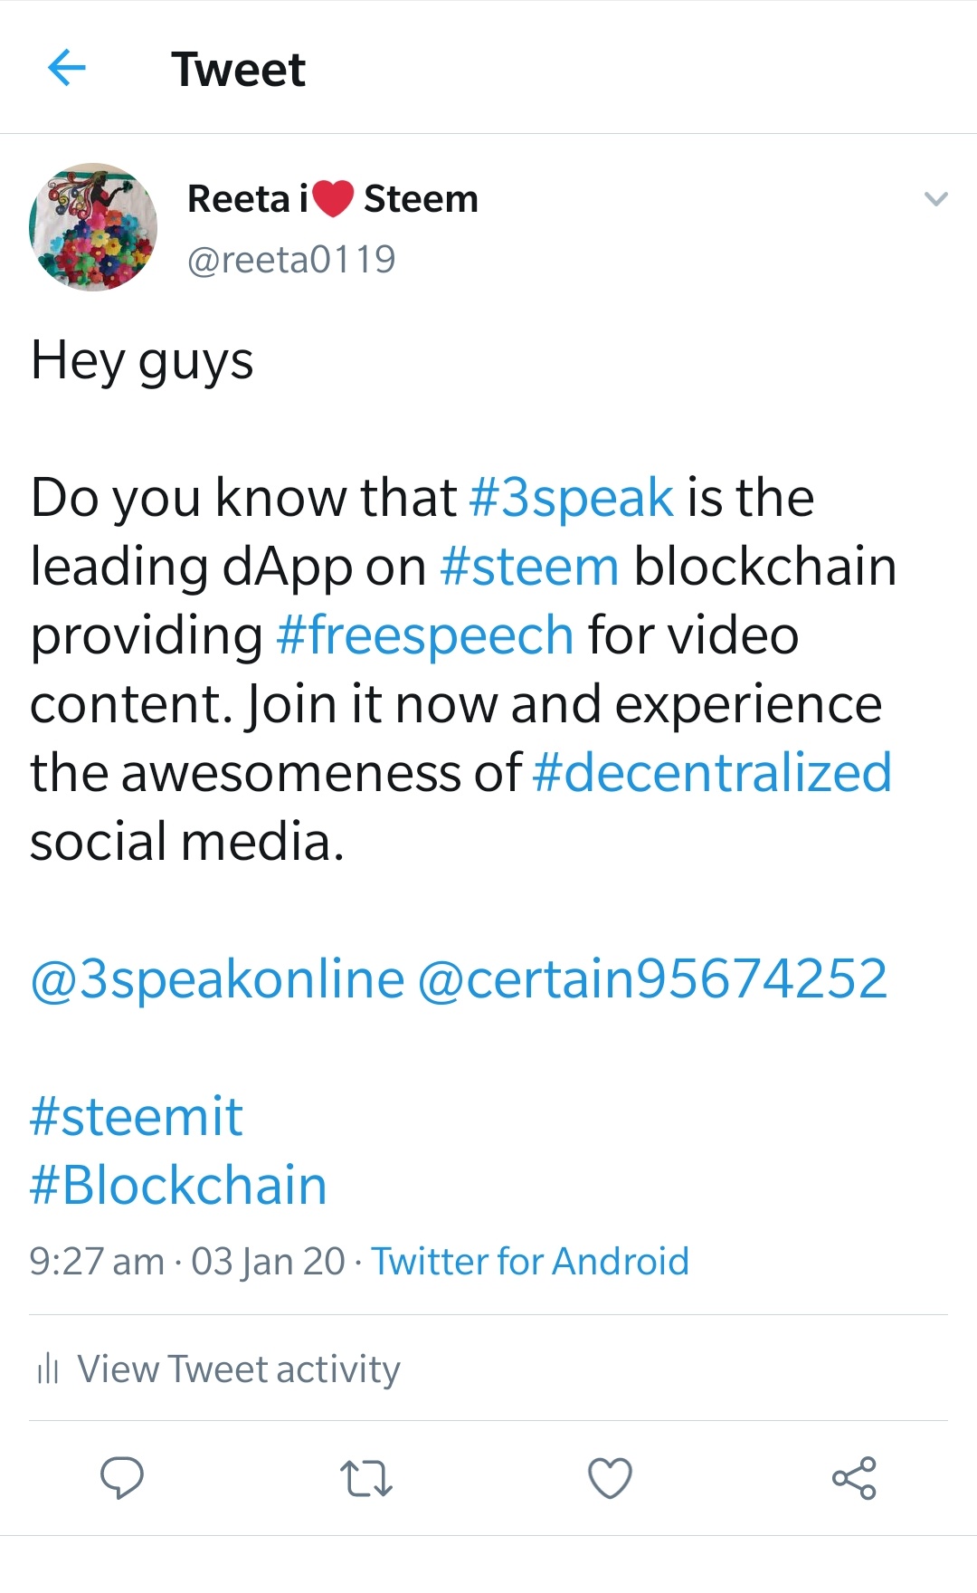
Task: Like the tweet with heart icon
Action: click(610, 1478)
